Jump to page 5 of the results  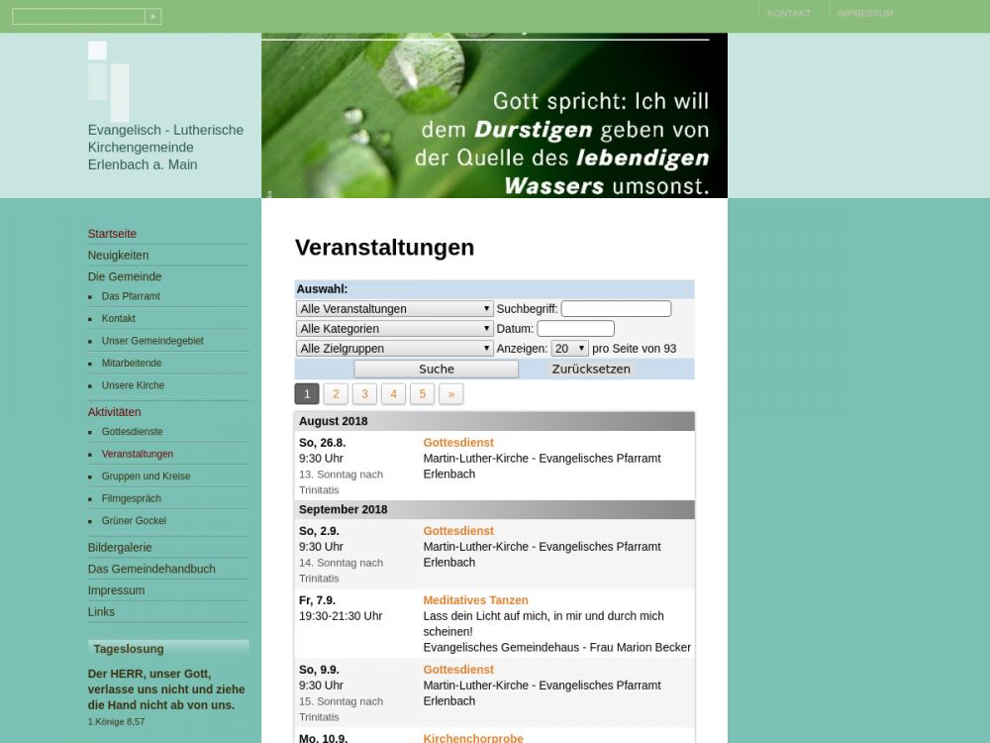click(422, 394)
